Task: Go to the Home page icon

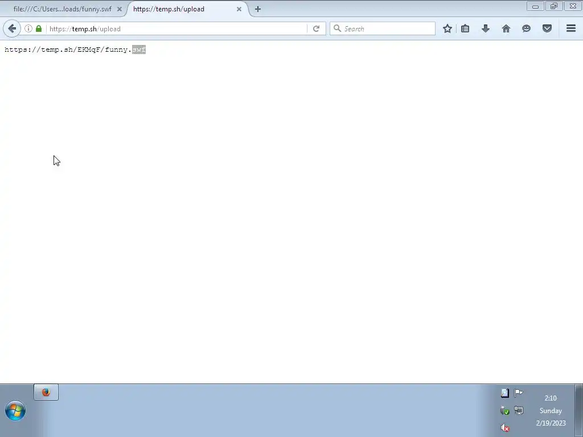Action: coord(506,28)
